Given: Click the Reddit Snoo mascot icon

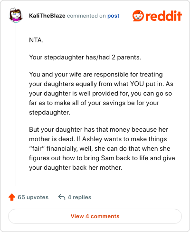Looking at the screenshot, I should tap(138, 16).
